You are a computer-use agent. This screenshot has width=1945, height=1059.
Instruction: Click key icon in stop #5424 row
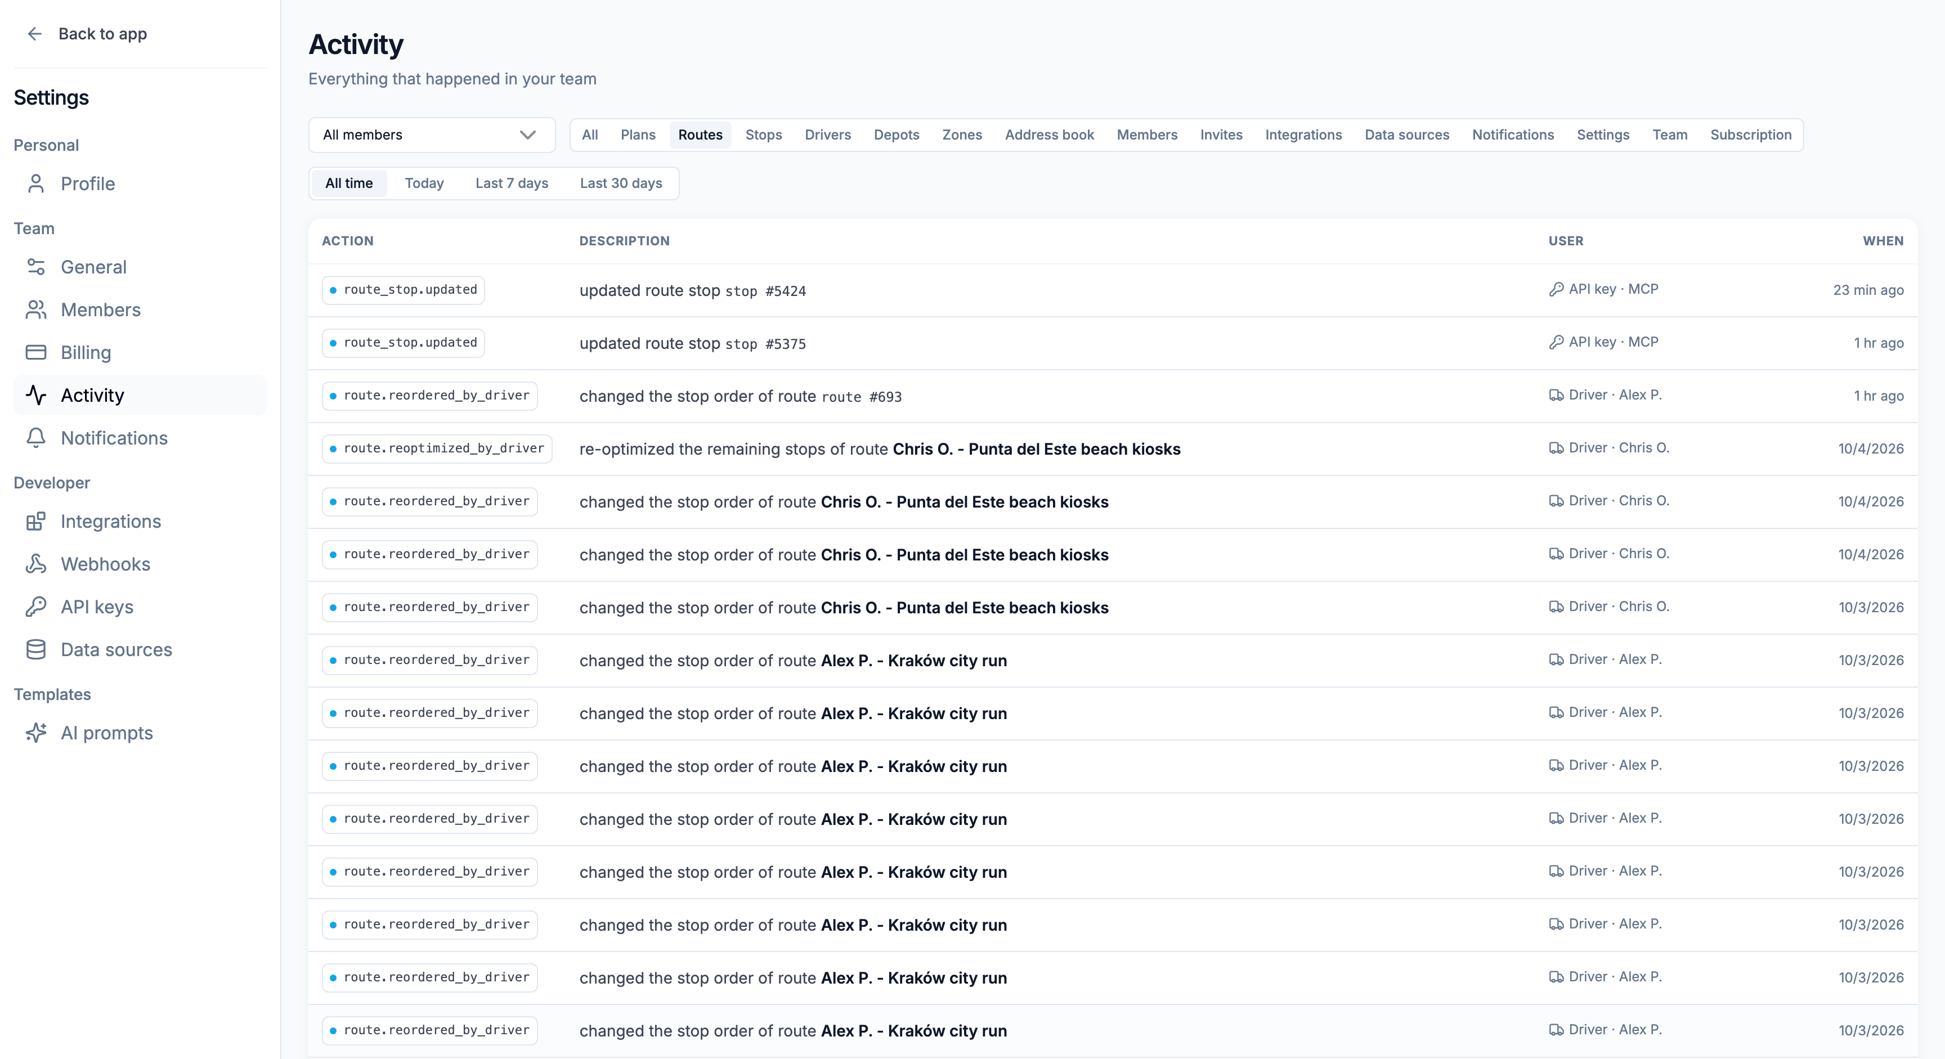point(1556,289)
